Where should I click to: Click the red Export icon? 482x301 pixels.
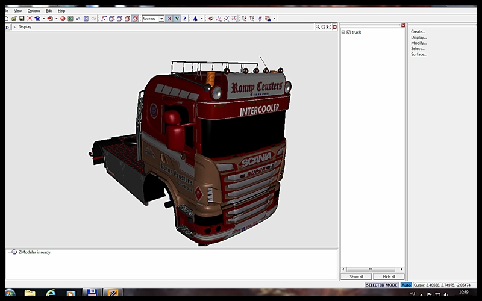50,19
